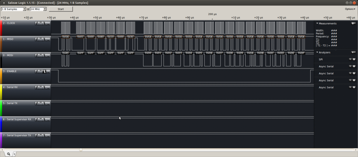358x157 pixels.
Task: Remove the SPI analyzer with its X icon
Action: pyautogui.click(x=350, y=59)
